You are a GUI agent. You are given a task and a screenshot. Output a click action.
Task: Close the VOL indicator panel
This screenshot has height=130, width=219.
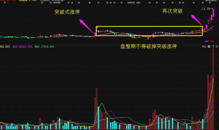(x=217, y=47)
